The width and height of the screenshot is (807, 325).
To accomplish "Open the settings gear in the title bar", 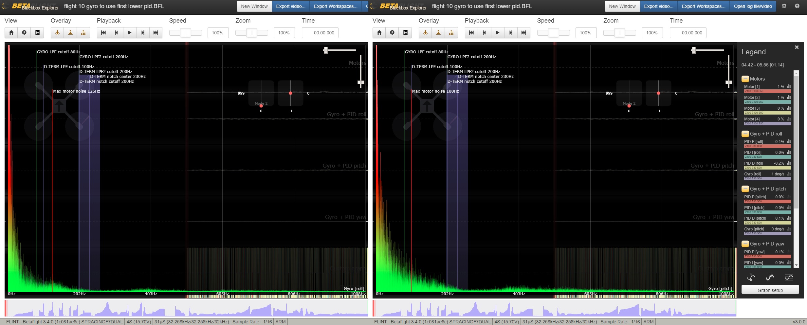I will coord(784,6).
